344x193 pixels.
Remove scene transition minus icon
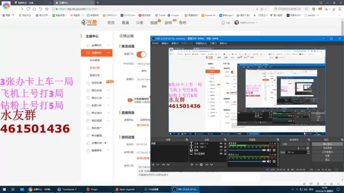(303, 148)
